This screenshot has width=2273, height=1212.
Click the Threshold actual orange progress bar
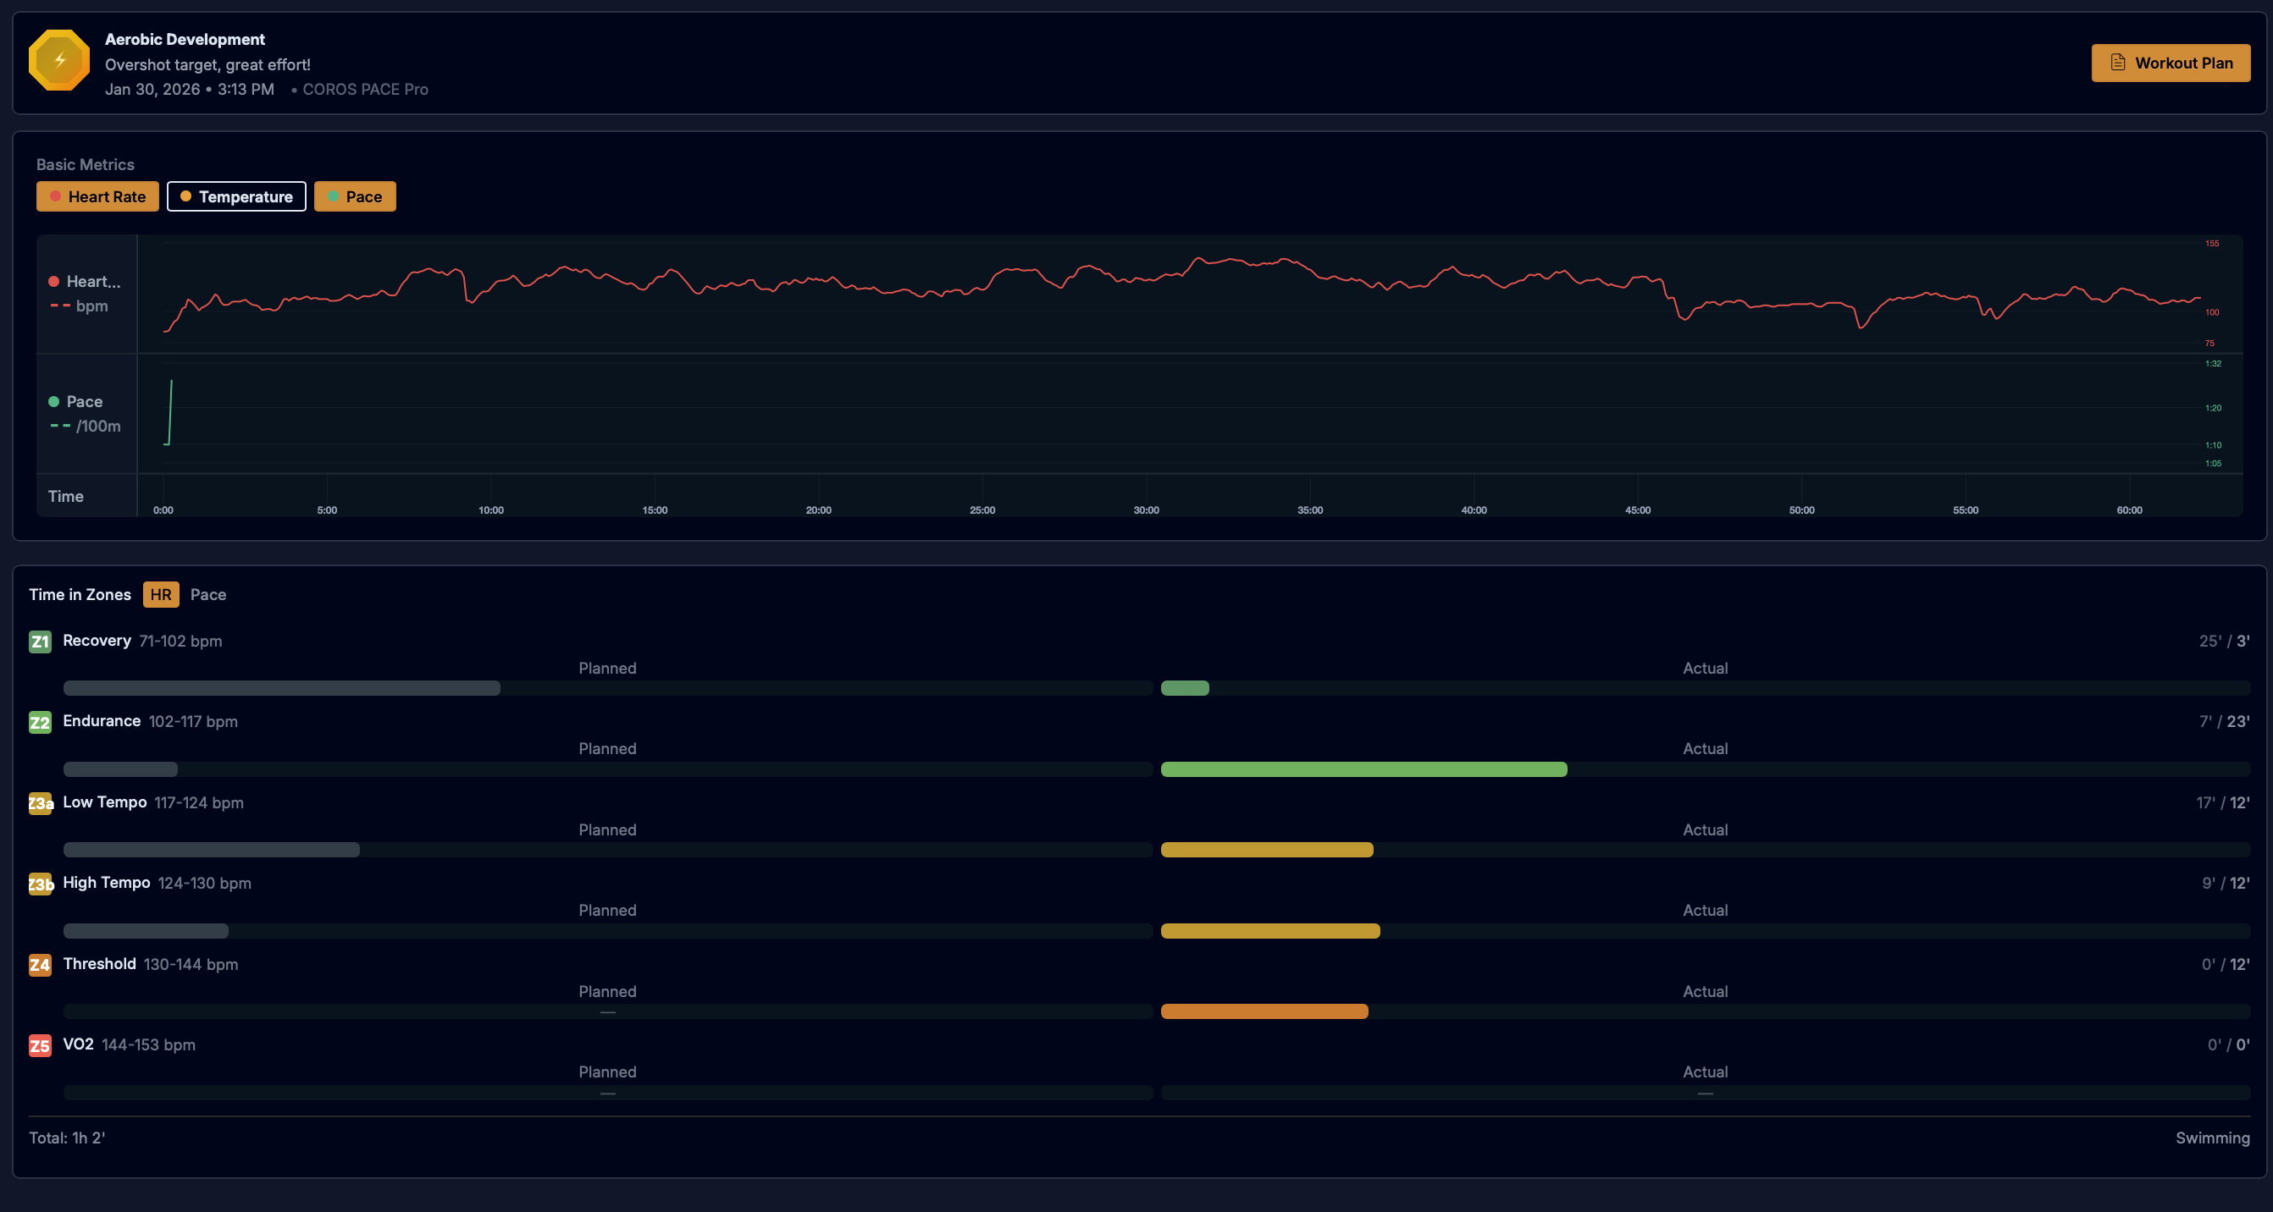coord(1264,1011)
